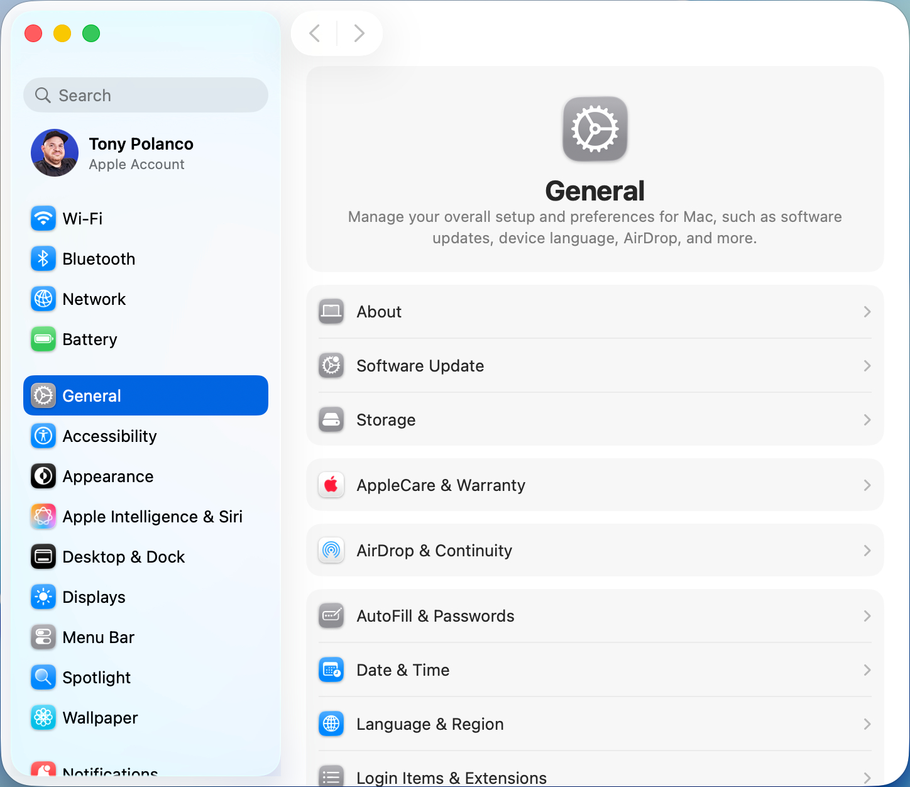Expand Language & Region chevron

click(x=867, y=724)
